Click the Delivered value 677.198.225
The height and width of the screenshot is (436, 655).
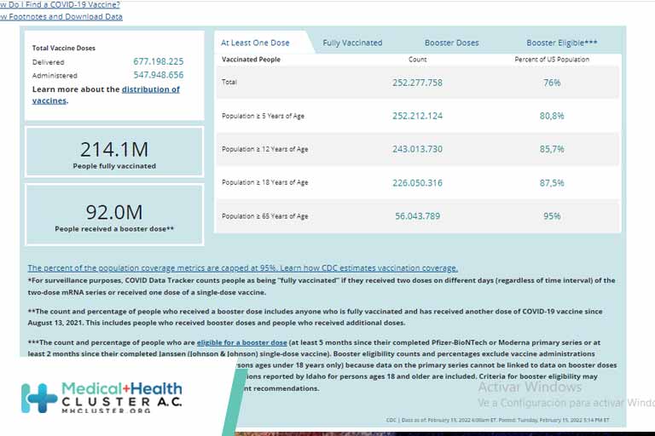tap(159, 61)
